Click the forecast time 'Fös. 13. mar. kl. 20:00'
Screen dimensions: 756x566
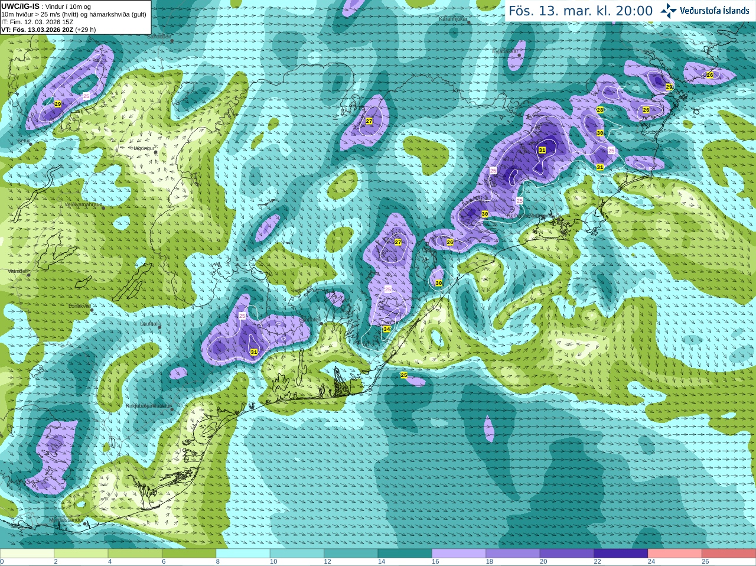tap(581, 11)
